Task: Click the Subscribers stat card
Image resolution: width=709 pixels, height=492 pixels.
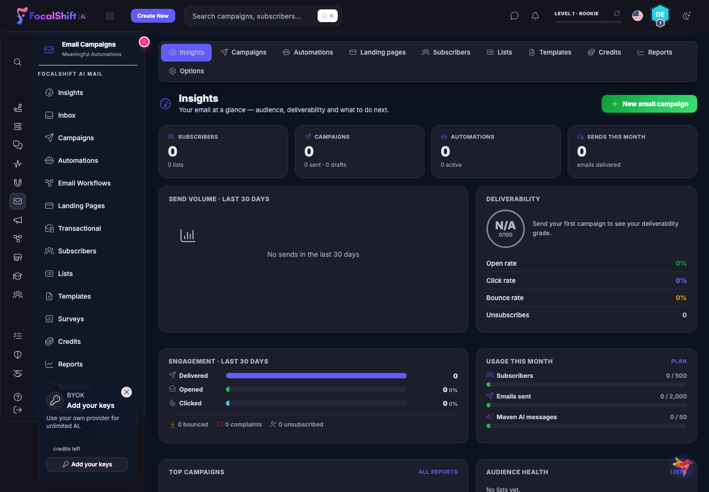Action: coord(223,152)
